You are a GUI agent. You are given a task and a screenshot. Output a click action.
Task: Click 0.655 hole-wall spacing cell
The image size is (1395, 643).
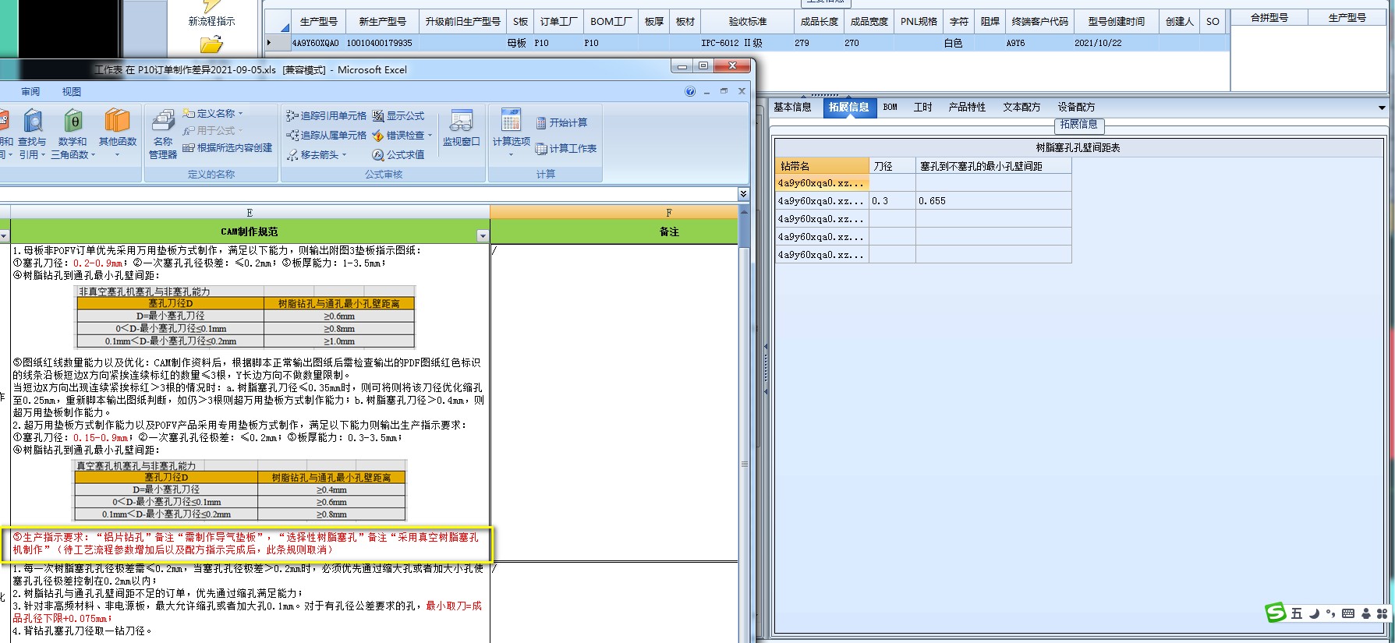[x=993, y=201]
